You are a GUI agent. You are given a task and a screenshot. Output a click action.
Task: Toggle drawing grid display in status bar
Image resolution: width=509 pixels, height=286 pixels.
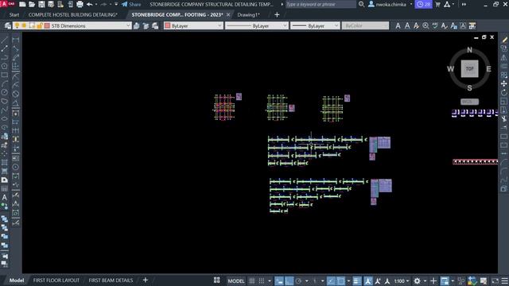251,280
